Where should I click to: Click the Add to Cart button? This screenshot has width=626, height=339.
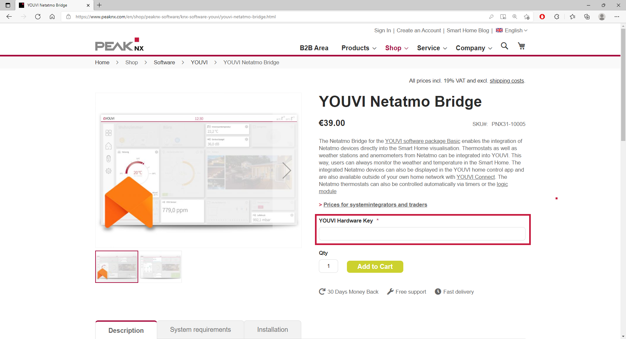[375, 267]
